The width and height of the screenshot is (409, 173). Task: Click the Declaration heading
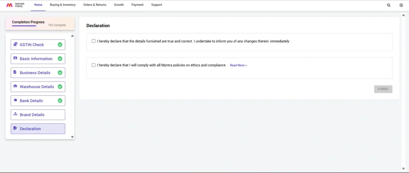click(98, 26)
